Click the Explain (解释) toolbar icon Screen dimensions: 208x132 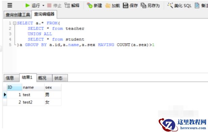(x=67, y=5)
